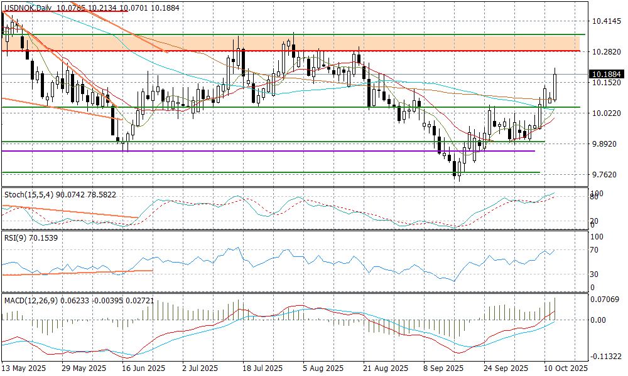Select the 10 Oct 2025 date label
628x376 pixels.
tap(565, 368)
